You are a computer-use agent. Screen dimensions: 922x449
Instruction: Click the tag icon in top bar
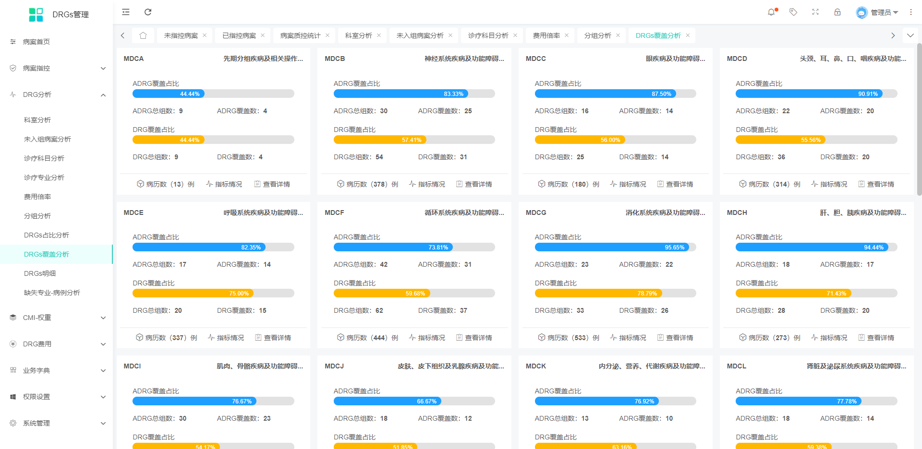[793, 12]
